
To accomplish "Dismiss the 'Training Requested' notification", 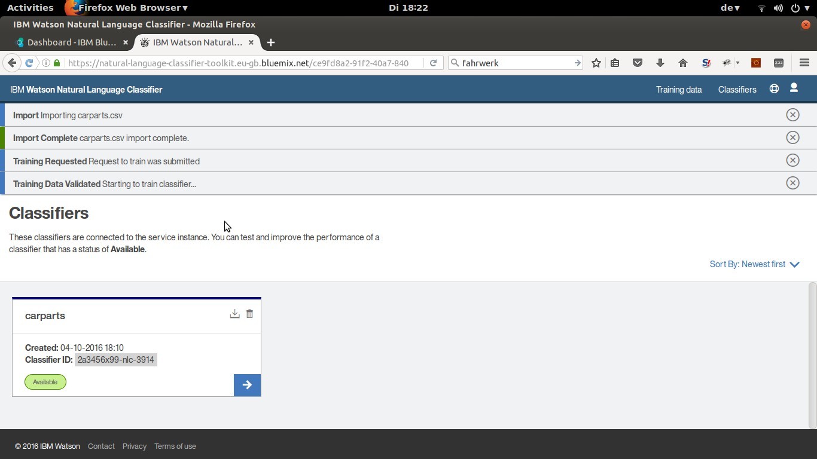I will coord(792,160).
